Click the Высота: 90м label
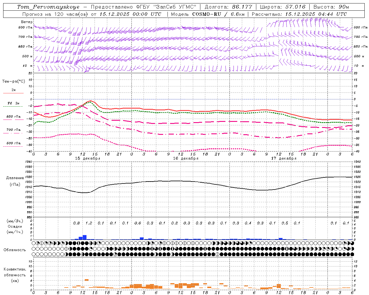 pyautogui.click(x=331, y=7)
